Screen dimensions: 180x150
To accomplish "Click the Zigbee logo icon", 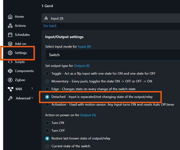I will pos(10,80).
